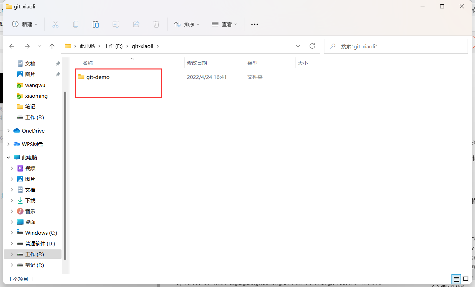Collapse 此电脑 tree node
The height and width of the screenshot is (287, 475).
click(8, 157)
